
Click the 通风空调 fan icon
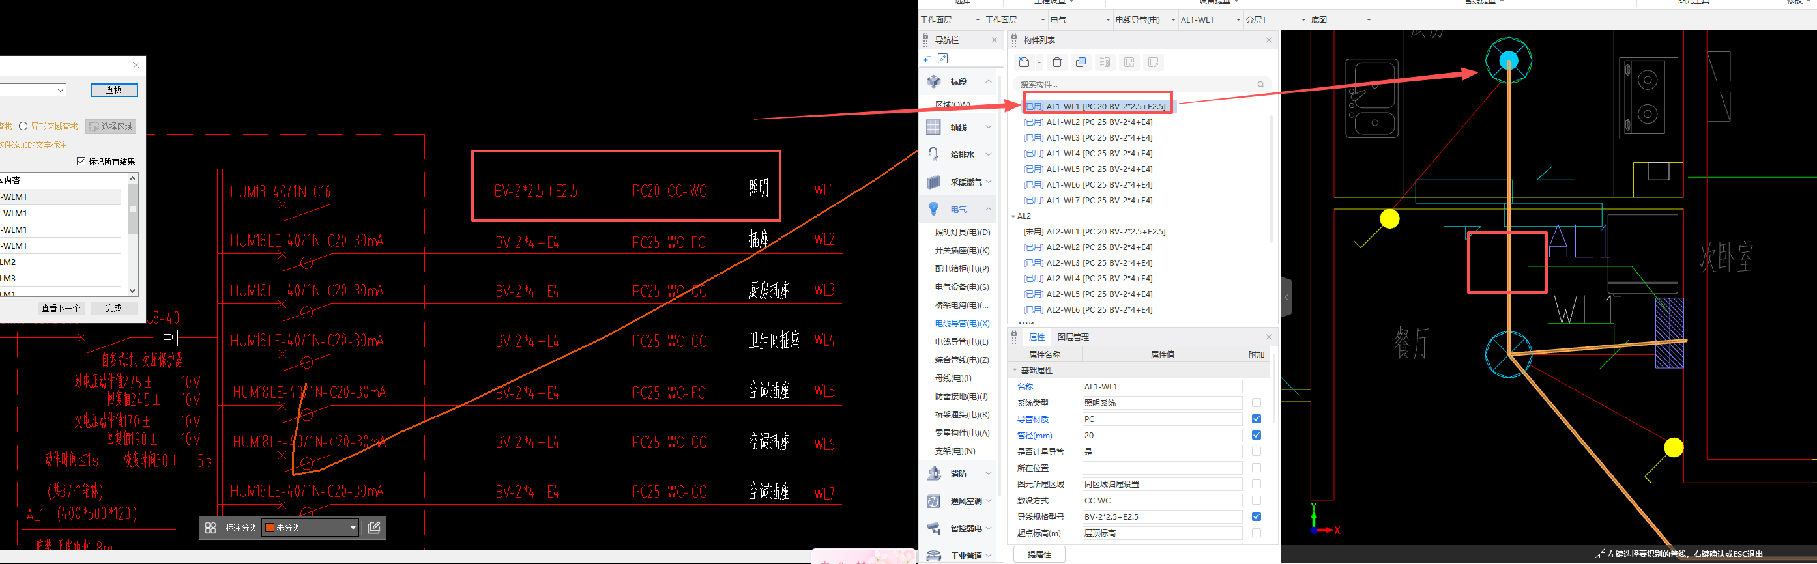(x=934, y=501)
